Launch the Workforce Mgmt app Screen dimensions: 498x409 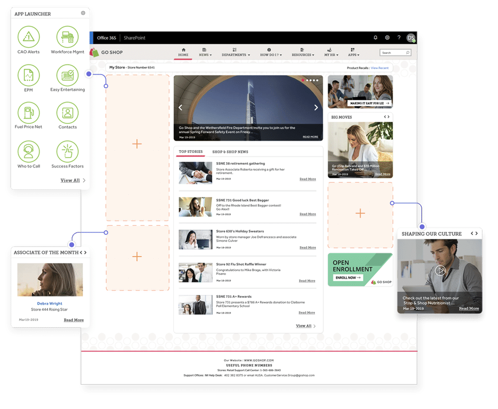(x=67, y=37)
